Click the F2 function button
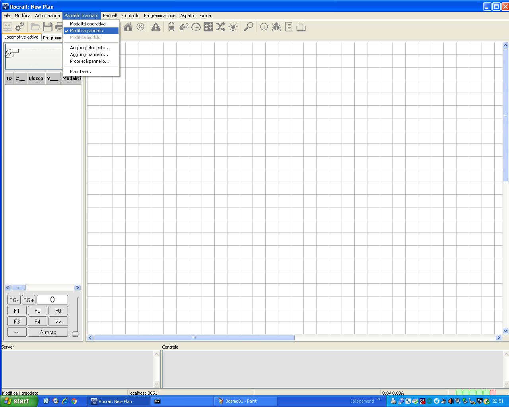Image resolution: width=509 pixels, height=407 pixels. pyautogui.click(x=37, y=311)
